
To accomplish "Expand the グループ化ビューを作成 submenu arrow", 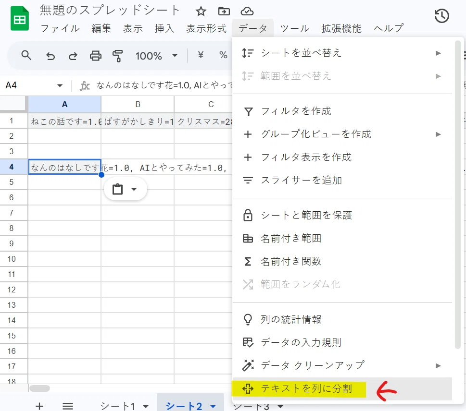I will 438,134.
